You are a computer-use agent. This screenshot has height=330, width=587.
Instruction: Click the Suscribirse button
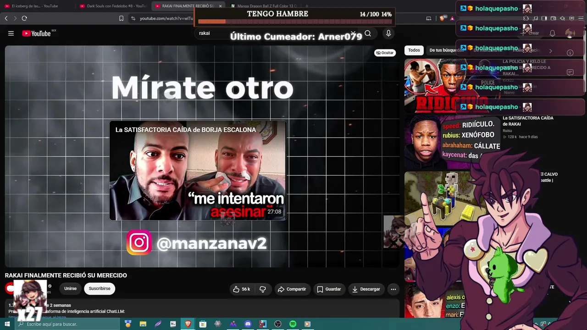(x=100, y=289)
